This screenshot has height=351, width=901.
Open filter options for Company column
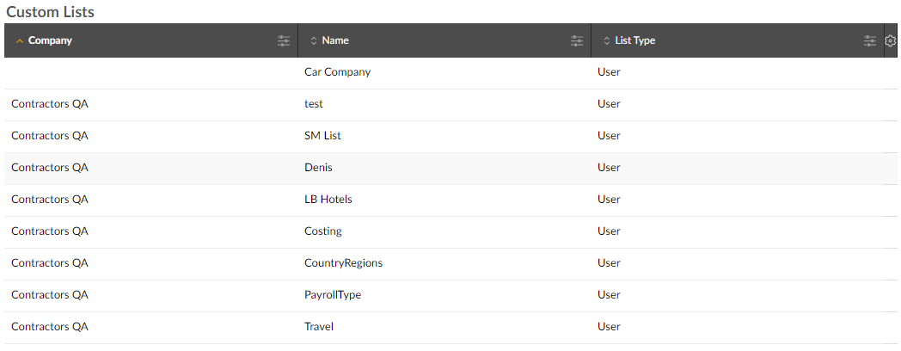(284, 40)
